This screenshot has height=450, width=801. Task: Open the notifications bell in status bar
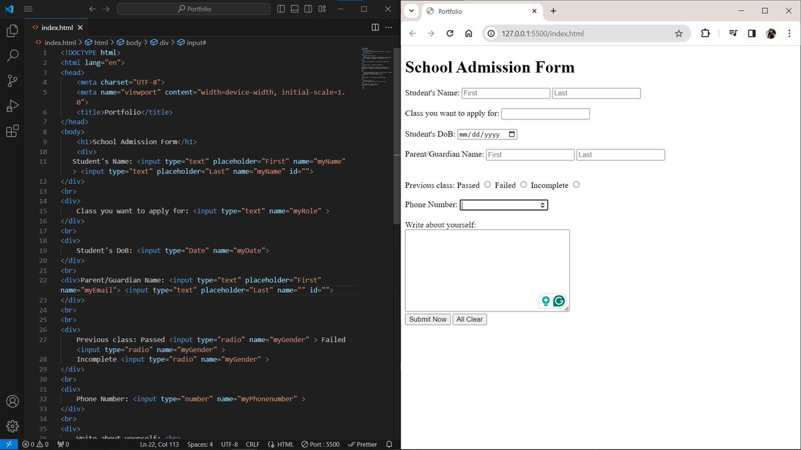click(389, 444)
